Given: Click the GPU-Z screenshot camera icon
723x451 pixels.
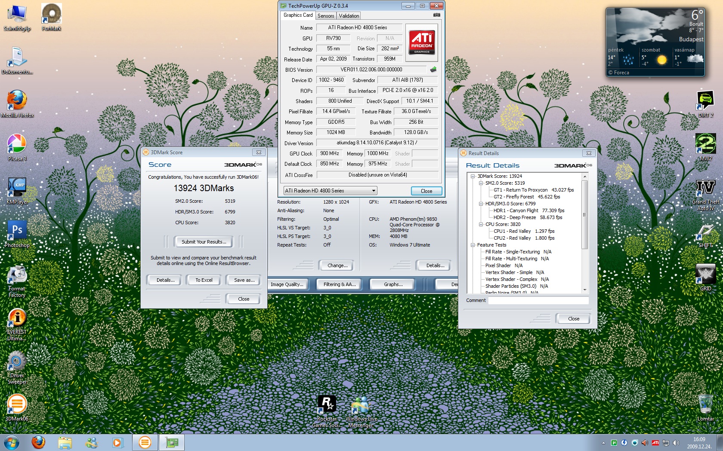Looking at the screenshot, I should coord(436,15).
